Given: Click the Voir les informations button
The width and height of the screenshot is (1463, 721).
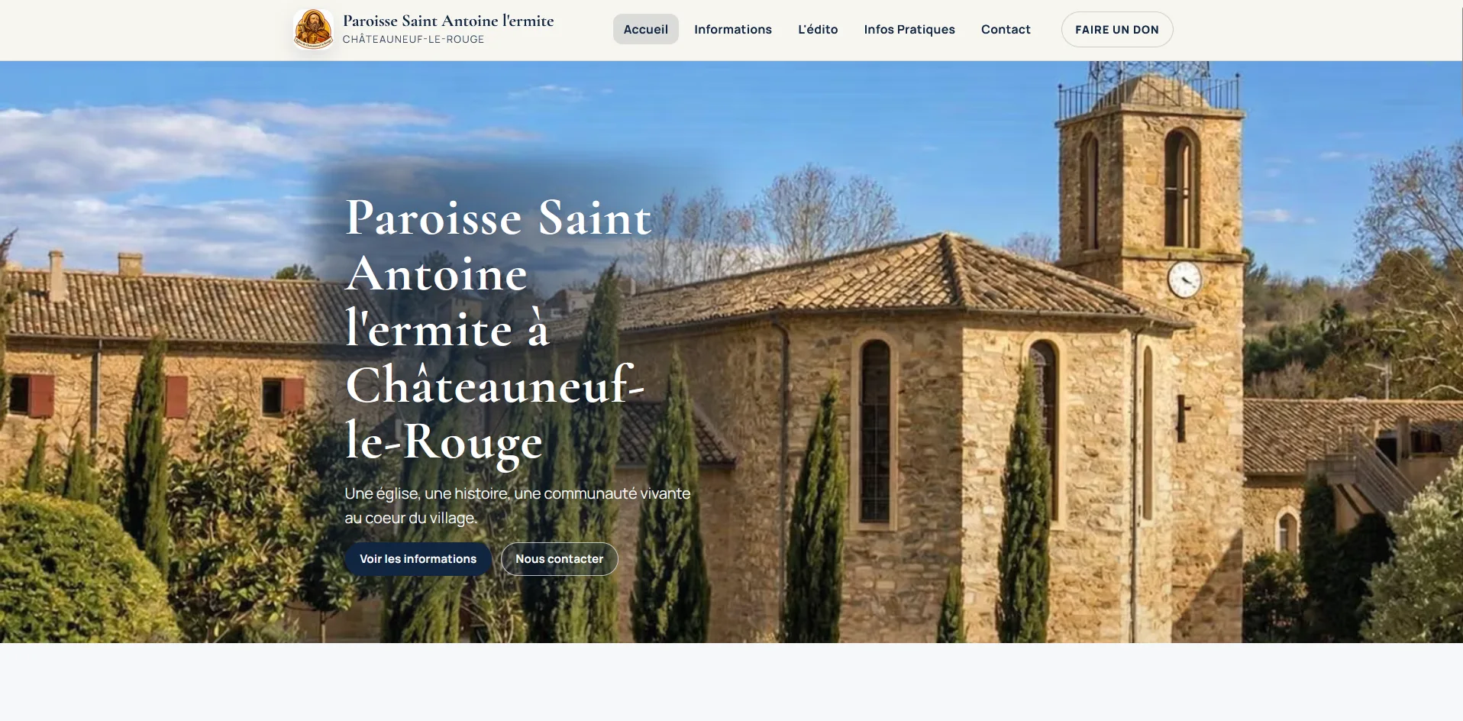Looking at the screenshot, I should [418, 559].
